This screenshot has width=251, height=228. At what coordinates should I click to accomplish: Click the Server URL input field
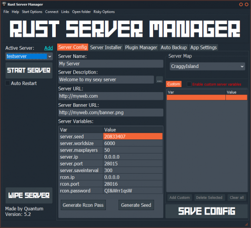(x=110, y=96)
